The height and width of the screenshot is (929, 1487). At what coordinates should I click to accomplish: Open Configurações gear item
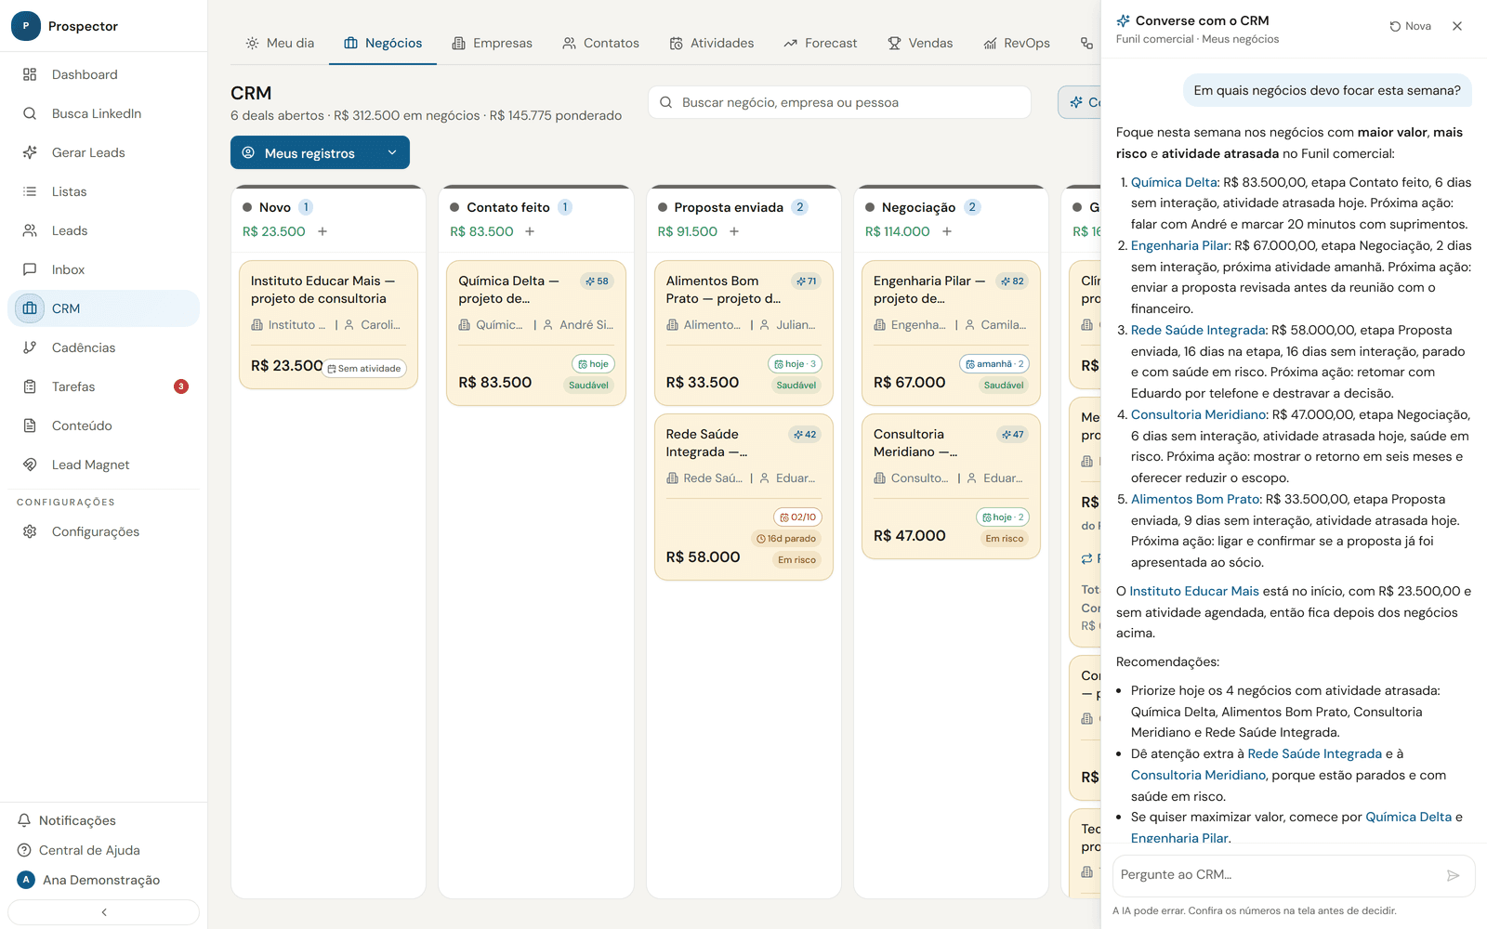103,531
